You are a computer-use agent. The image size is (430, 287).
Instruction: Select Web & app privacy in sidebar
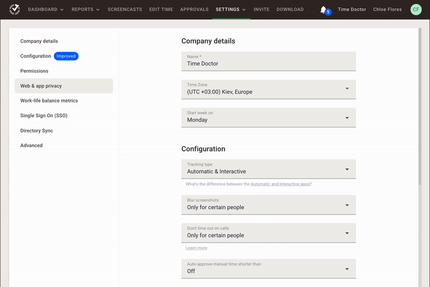pyautogui.click(x=63, y=86)
